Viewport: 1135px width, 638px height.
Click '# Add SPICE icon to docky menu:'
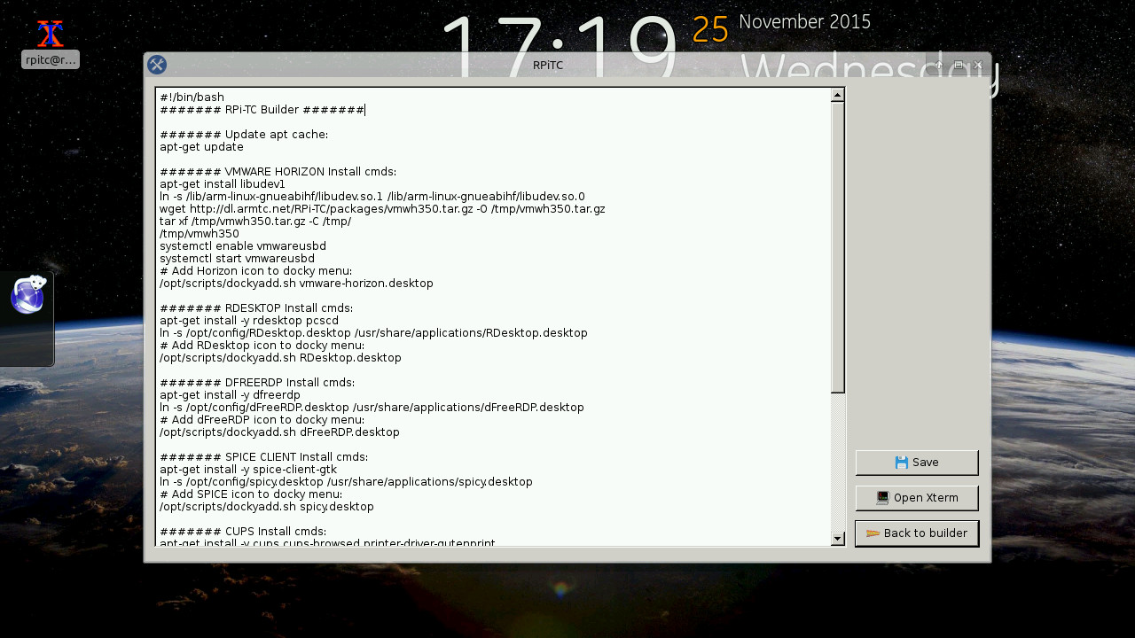pyautogui.click(x=251, y=494)
